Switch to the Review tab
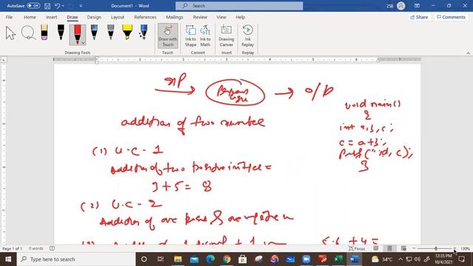This screenshot has height=266, width=473. point(200,17)
